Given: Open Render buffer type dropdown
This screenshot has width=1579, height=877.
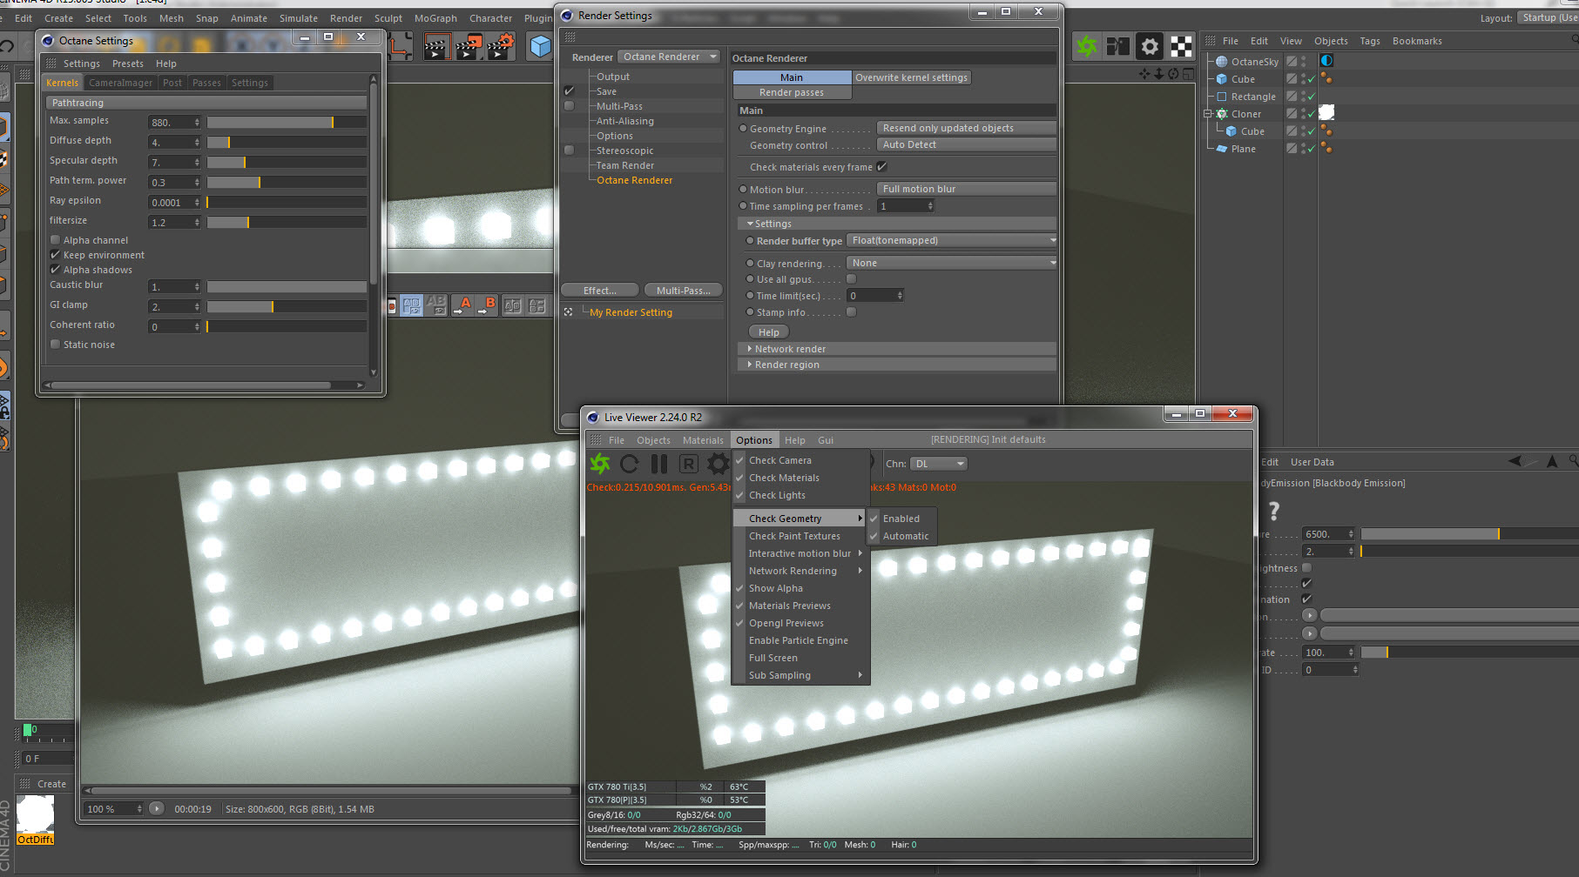Looking at the screenshot, I should pyautogui.click(x=952, y=240).
